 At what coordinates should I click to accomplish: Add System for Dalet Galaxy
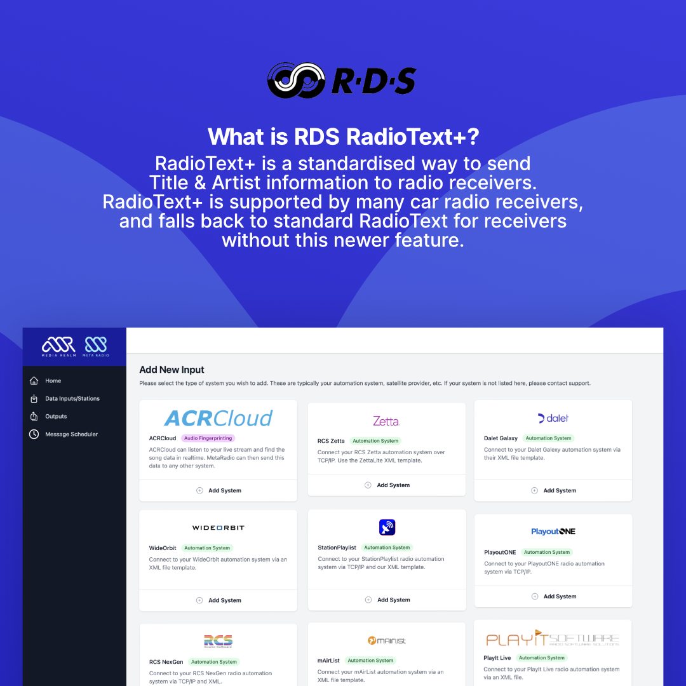pyautogui.click(x=553, y=490)
